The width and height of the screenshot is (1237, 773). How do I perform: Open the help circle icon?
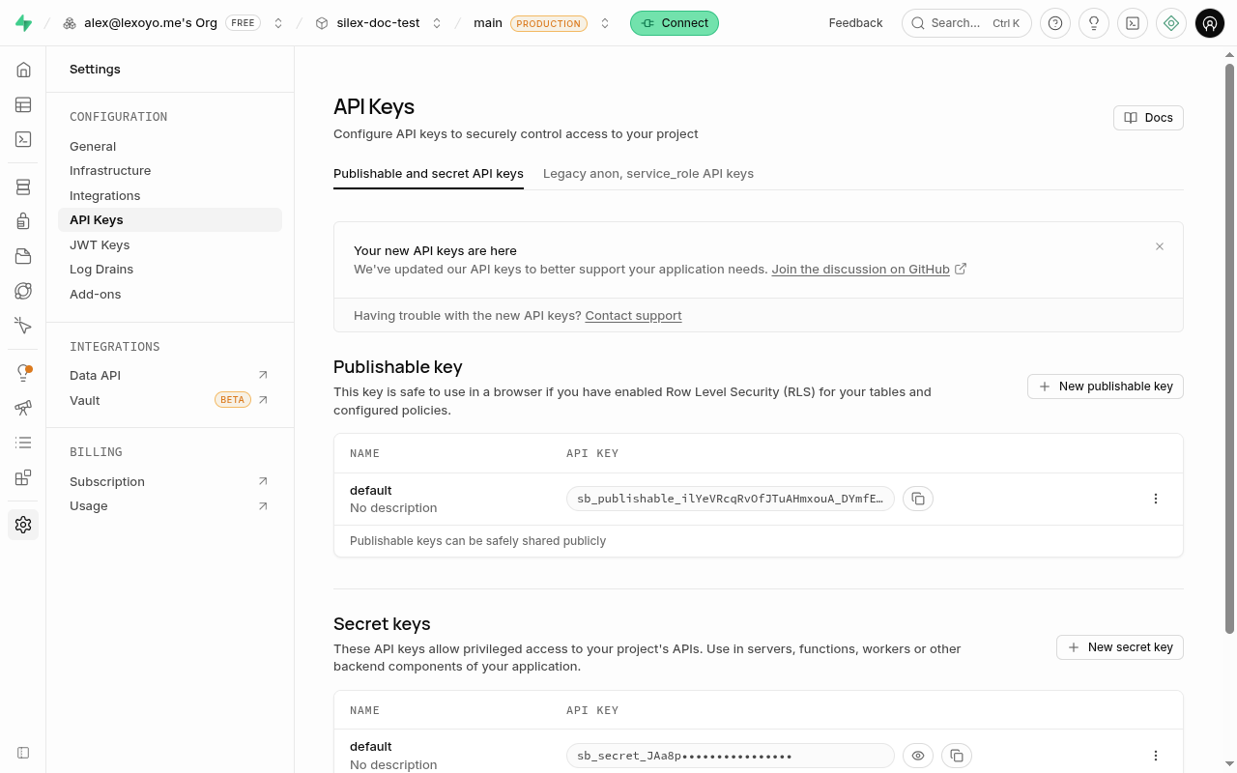1055,23
